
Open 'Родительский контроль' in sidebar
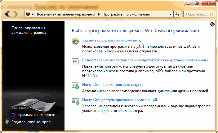pos(32,122)
